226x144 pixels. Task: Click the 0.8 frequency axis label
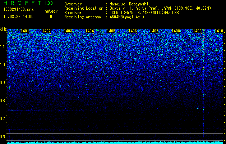(3, 101)
